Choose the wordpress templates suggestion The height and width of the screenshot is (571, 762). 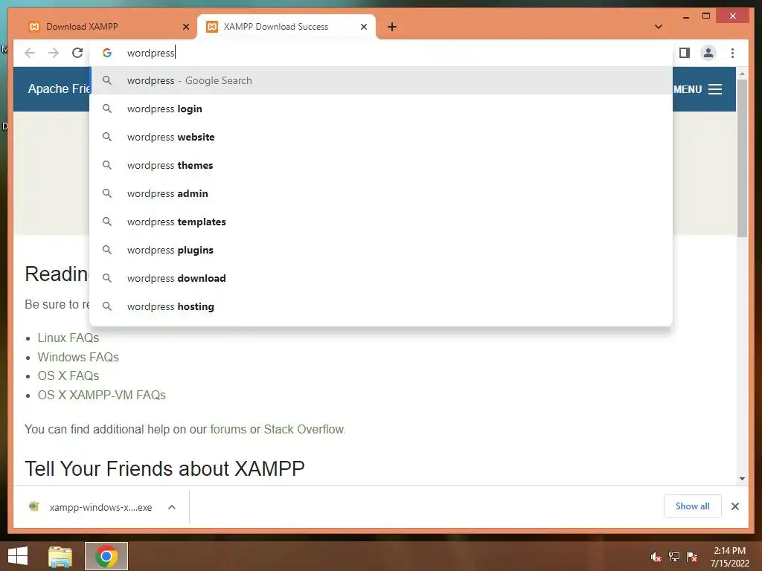(381, 222)
